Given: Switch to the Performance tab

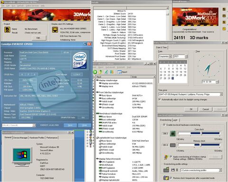Looking at the screenshot, I should [52, 137].
